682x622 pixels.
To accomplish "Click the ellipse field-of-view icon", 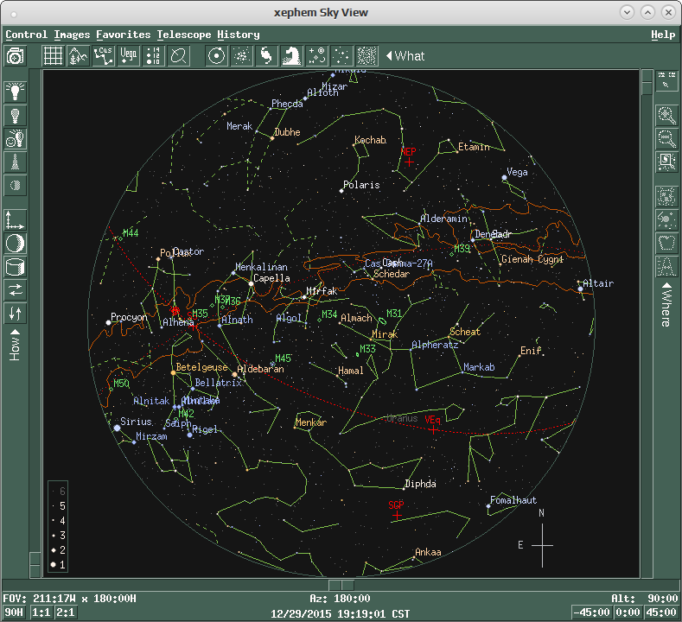I will pyautogui.click(x=178, y=56).
